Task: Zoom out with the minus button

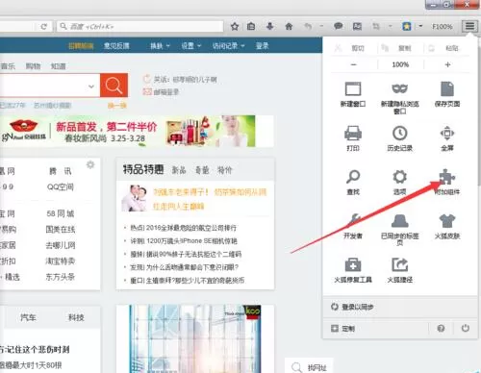Action: click(x=353, y=64)
